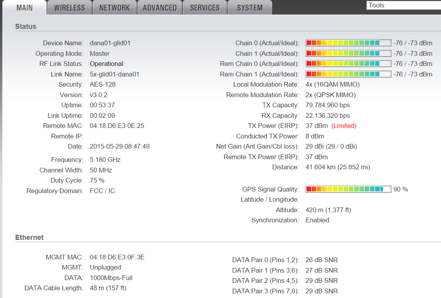Click the Rem Chain 0 signal bar

click(x=348, y=64)
